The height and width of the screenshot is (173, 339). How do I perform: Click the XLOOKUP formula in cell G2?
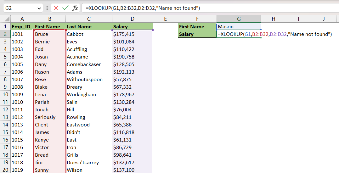coord(274,34)
